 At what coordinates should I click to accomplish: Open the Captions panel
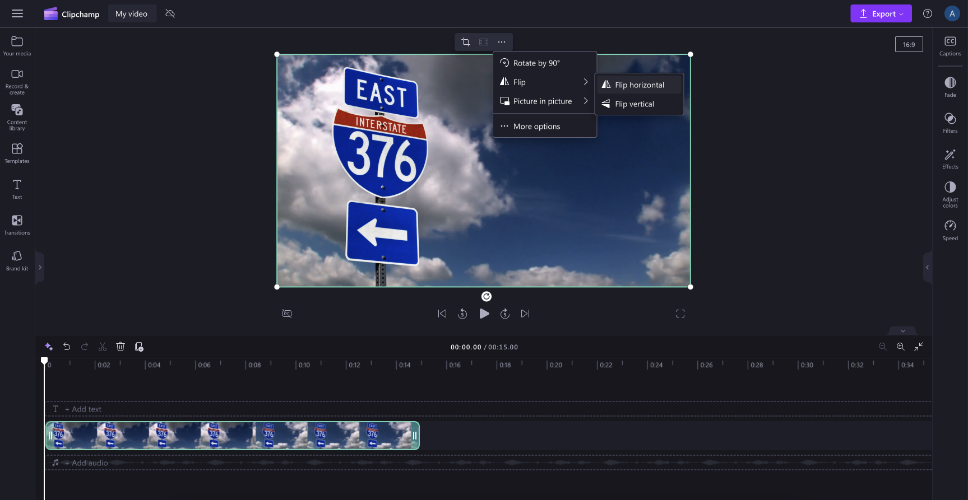pyautogui.click(x=950, y=46)
